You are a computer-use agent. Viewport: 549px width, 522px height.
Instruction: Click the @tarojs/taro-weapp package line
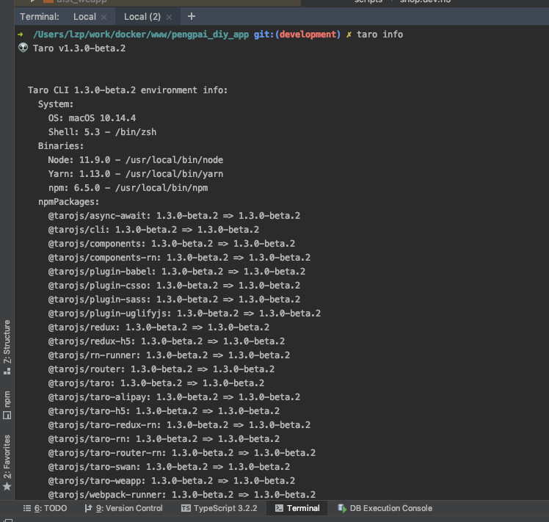coord(172,481)
